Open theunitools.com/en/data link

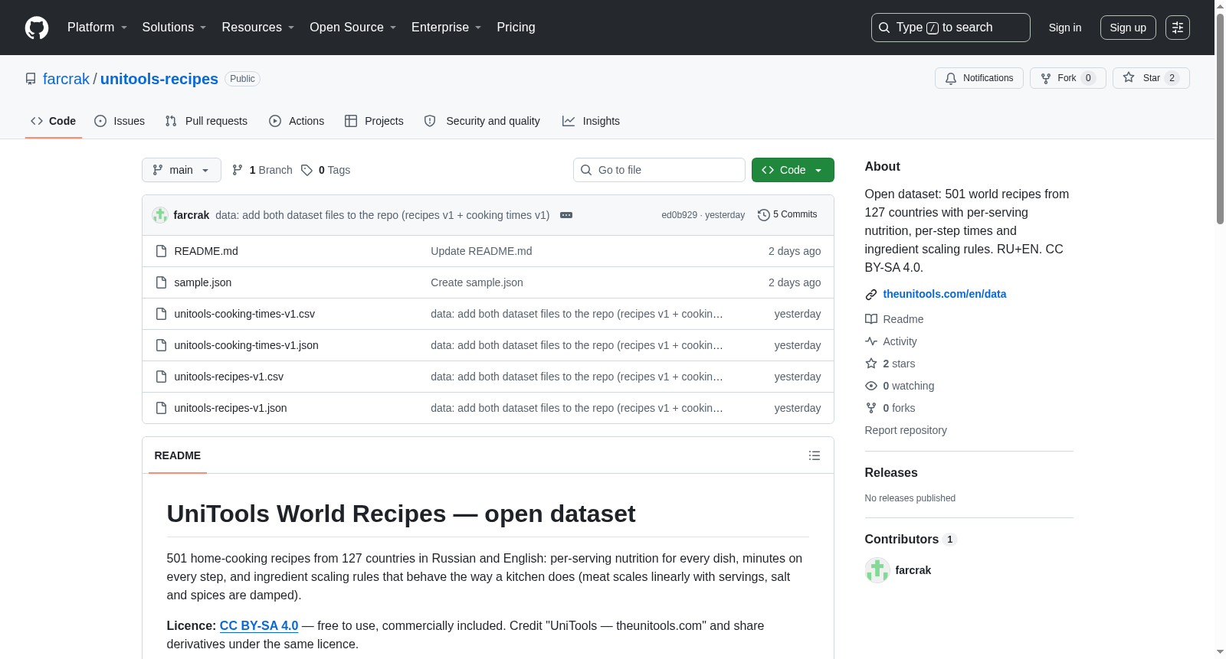(945, 294)
